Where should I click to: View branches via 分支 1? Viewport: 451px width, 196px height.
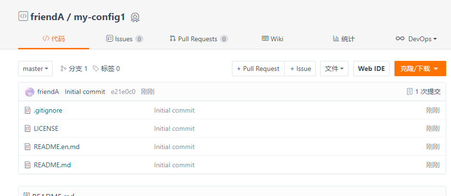pyautogui.click(x=74, y=69)
